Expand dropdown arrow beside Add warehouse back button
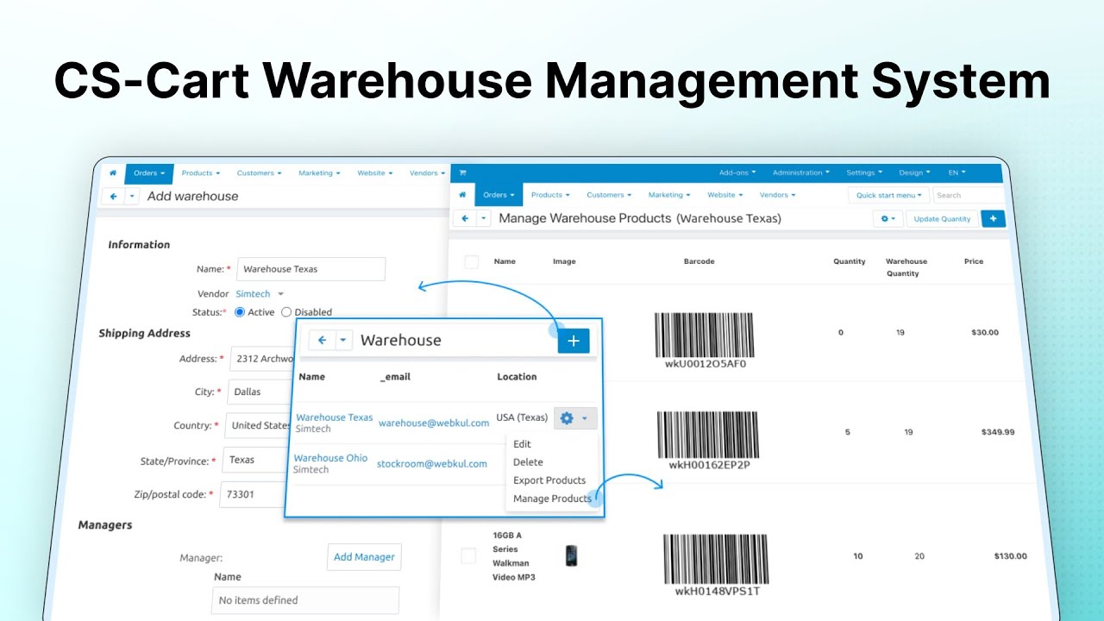This screenshot has height=621, width=1104. 132,196
